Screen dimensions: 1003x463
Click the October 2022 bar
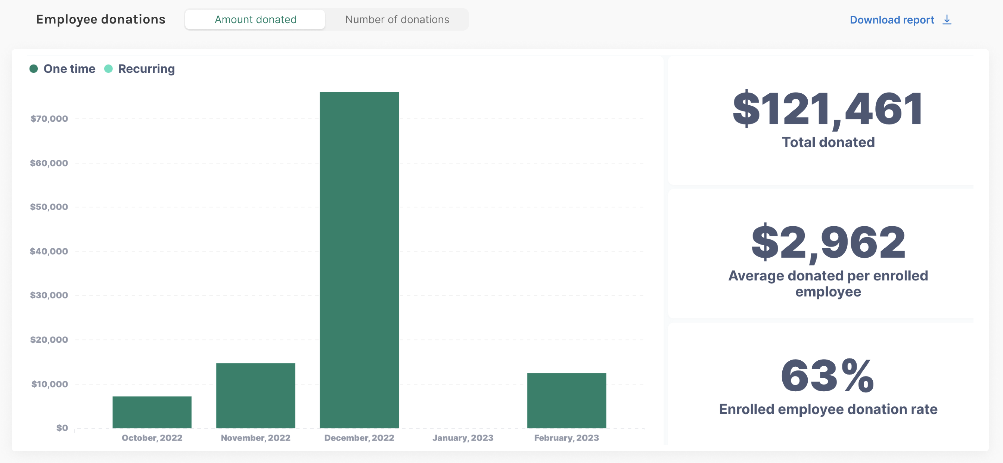(x=152, y=412)
